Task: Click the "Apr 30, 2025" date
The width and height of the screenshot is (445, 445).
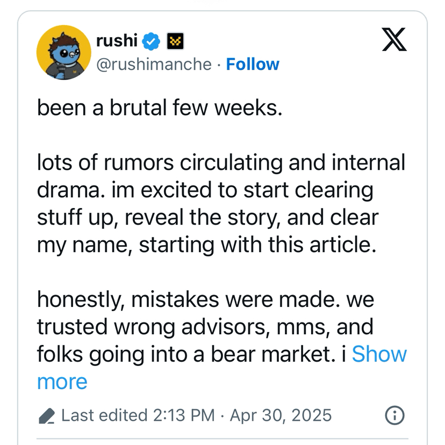Action: point(281,415)
